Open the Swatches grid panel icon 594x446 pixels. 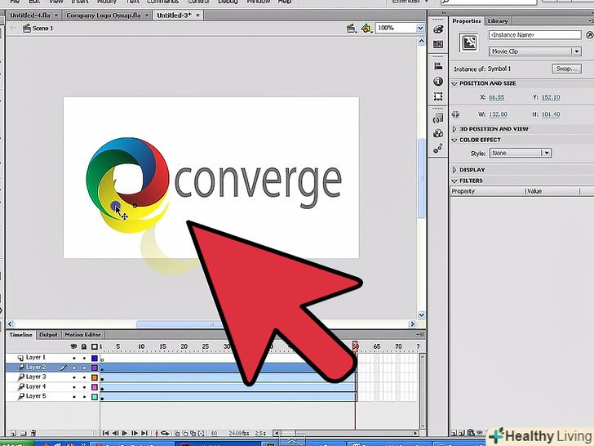438,45
